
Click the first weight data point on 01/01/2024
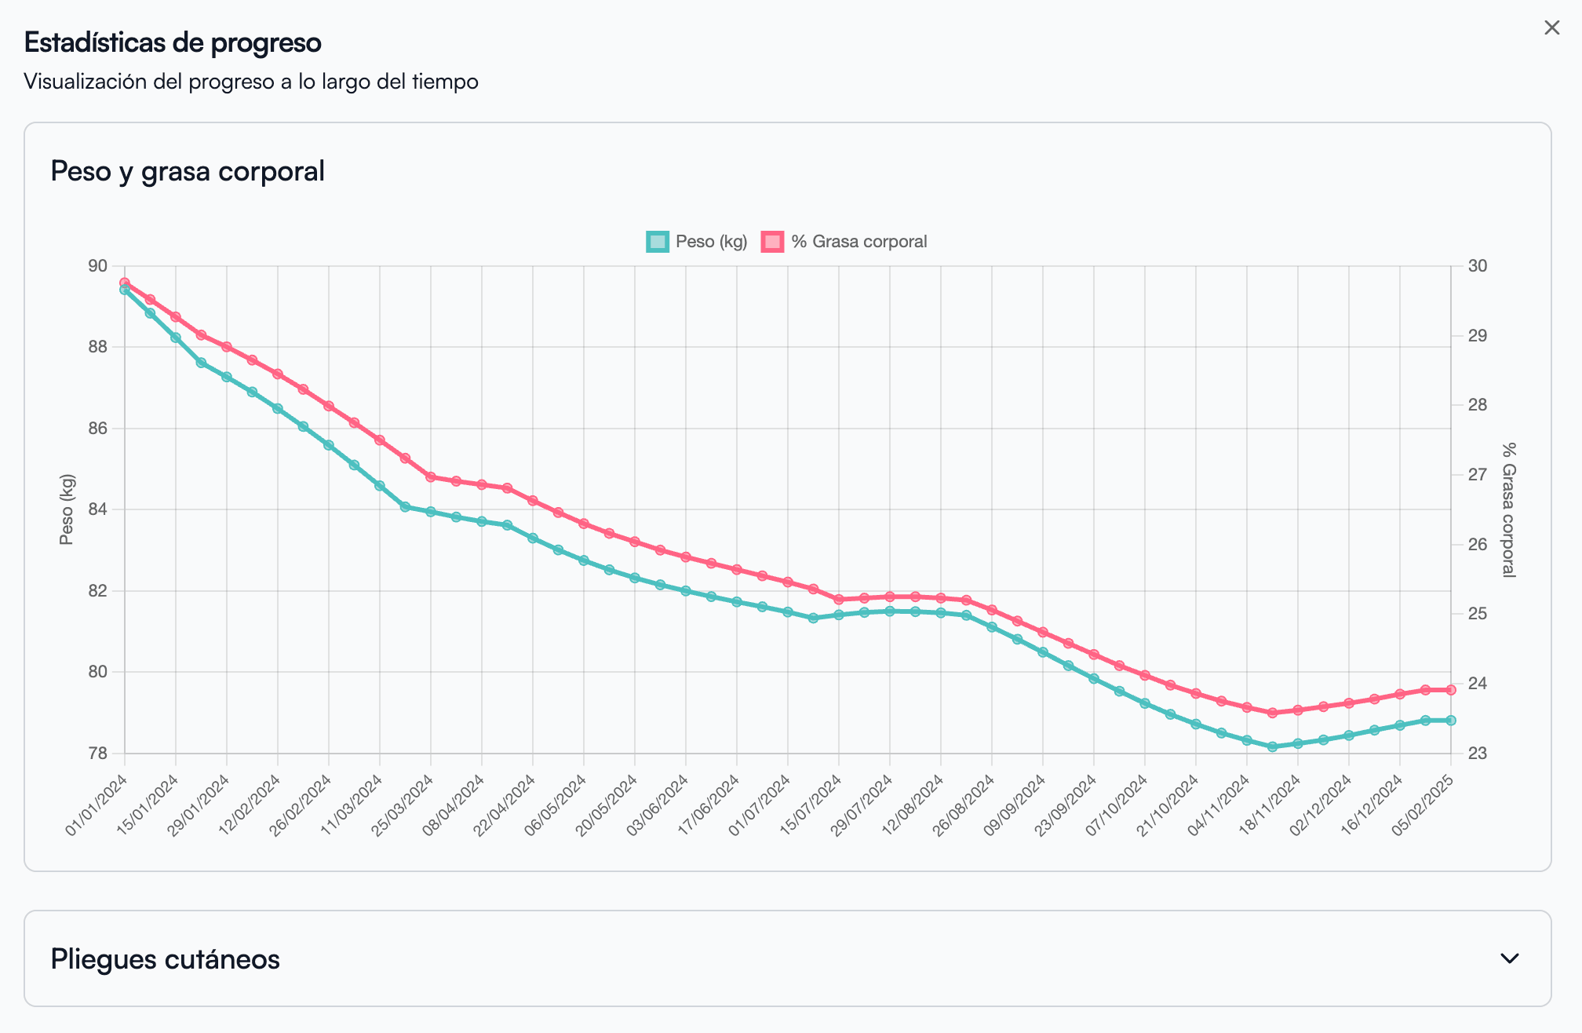(123, 289)
